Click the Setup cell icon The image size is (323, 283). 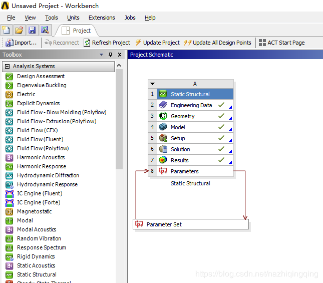tap(163, 138)
